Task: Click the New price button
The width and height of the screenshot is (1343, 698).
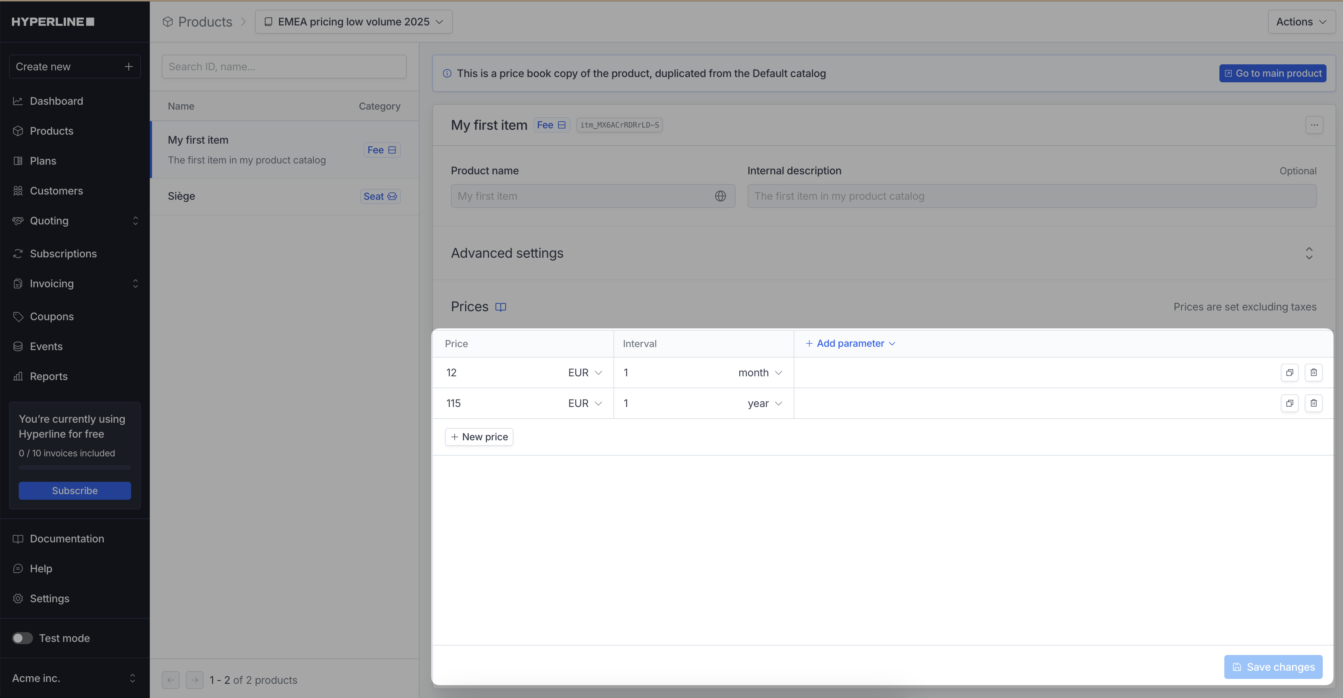Action: (479, 437)
